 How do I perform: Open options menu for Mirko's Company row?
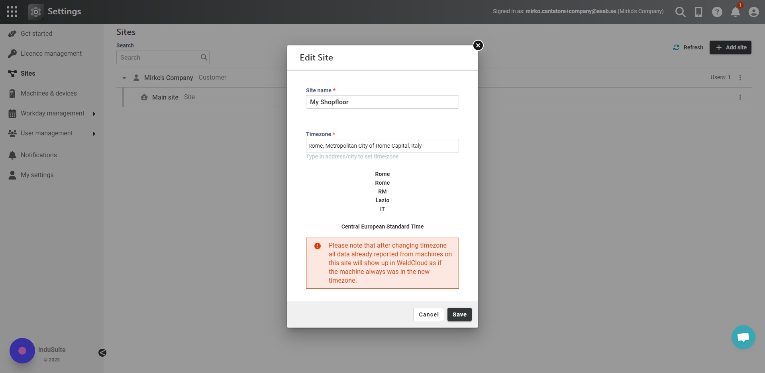coord(740,78)
